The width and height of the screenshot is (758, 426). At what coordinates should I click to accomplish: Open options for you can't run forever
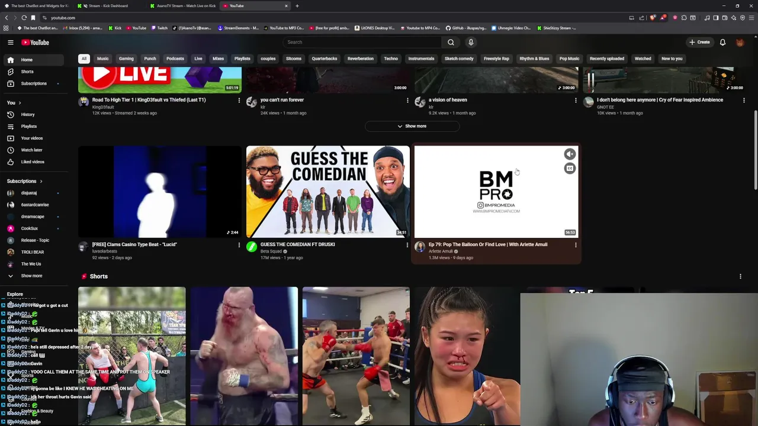point(407,101)
